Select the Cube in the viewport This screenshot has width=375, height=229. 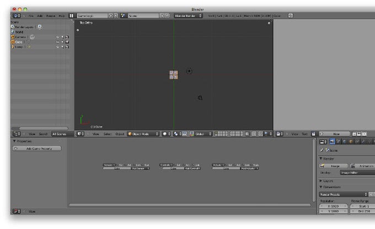(x=174, y=75)
